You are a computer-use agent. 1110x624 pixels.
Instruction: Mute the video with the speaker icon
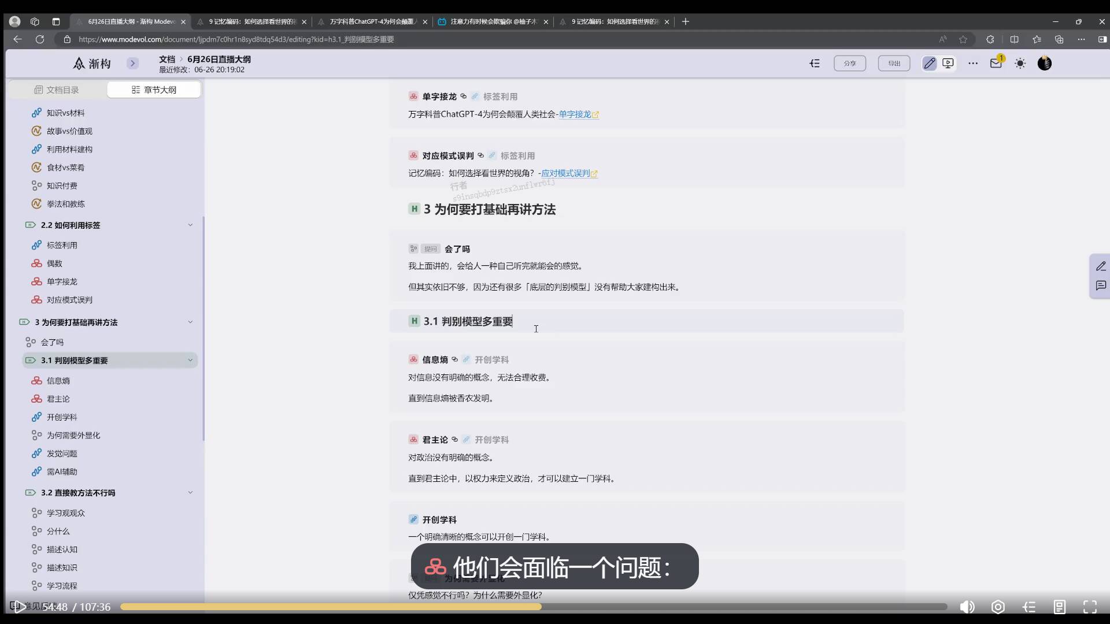[967, 607]
